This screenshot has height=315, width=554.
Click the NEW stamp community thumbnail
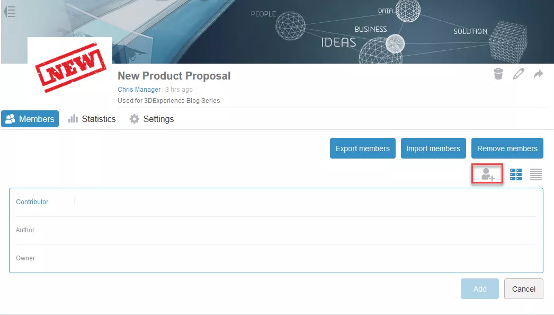[x=69, y=68]
